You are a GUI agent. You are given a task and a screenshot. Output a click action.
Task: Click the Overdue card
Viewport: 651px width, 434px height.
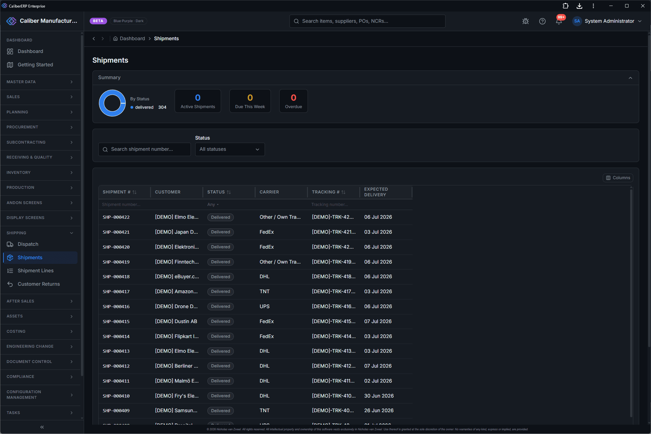pyautogui.click(x=293, y=101)
